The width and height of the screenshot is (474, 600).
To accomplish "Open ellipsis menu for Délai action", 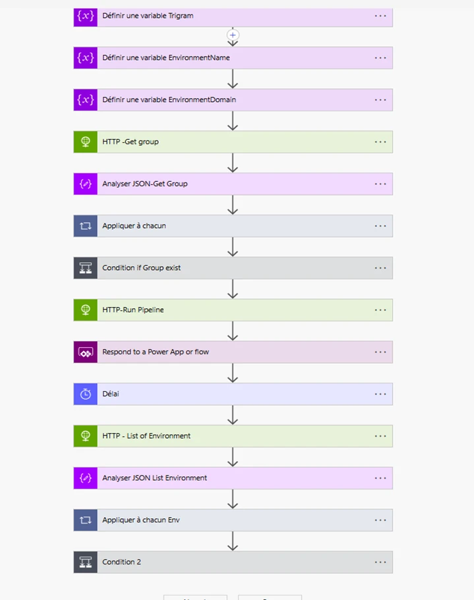I will (x=380, y=394).
